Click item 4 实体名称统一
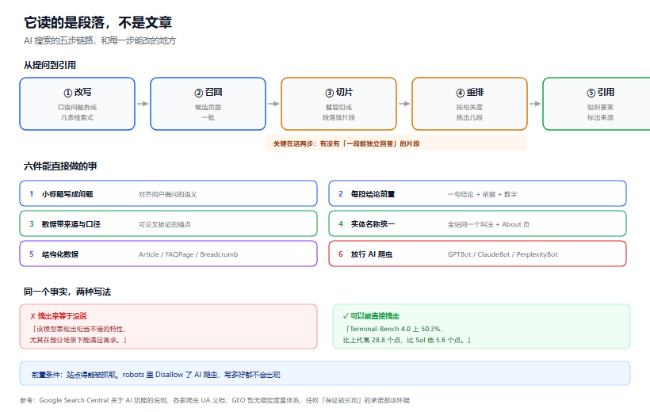This screenshot has height=412, width=650. (x=477, y=223)
